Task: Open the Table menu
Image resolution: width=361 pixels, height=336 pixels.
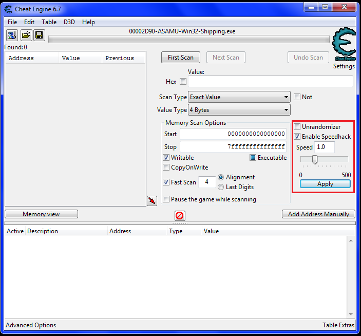Action: tap(49, 22)
